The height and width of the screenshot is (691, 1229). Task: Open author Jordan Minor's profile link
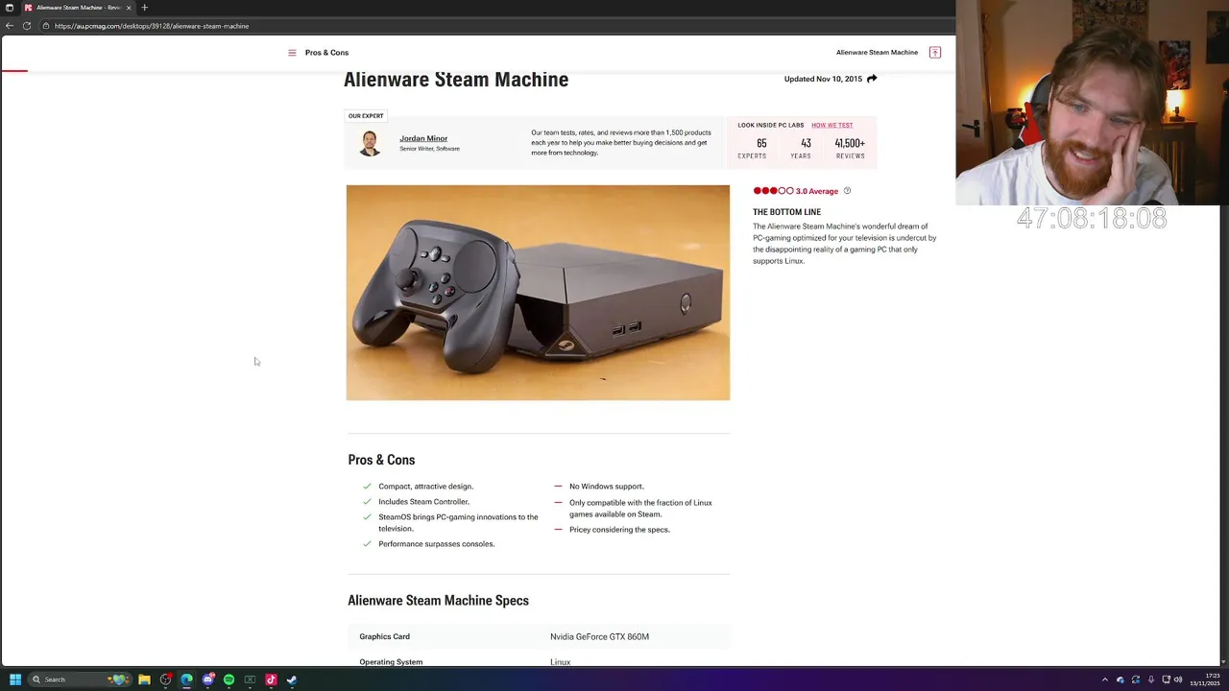[x=423, y=138]
